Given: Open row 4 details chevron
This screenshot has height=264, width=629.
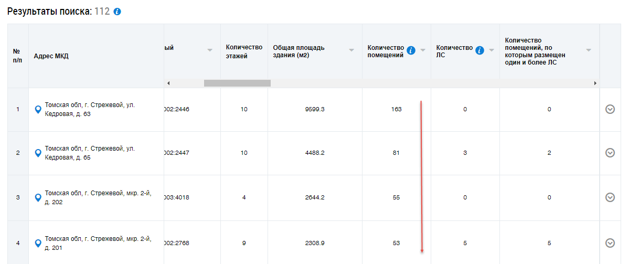Looking at the screenshot, I should pos(610,242).
